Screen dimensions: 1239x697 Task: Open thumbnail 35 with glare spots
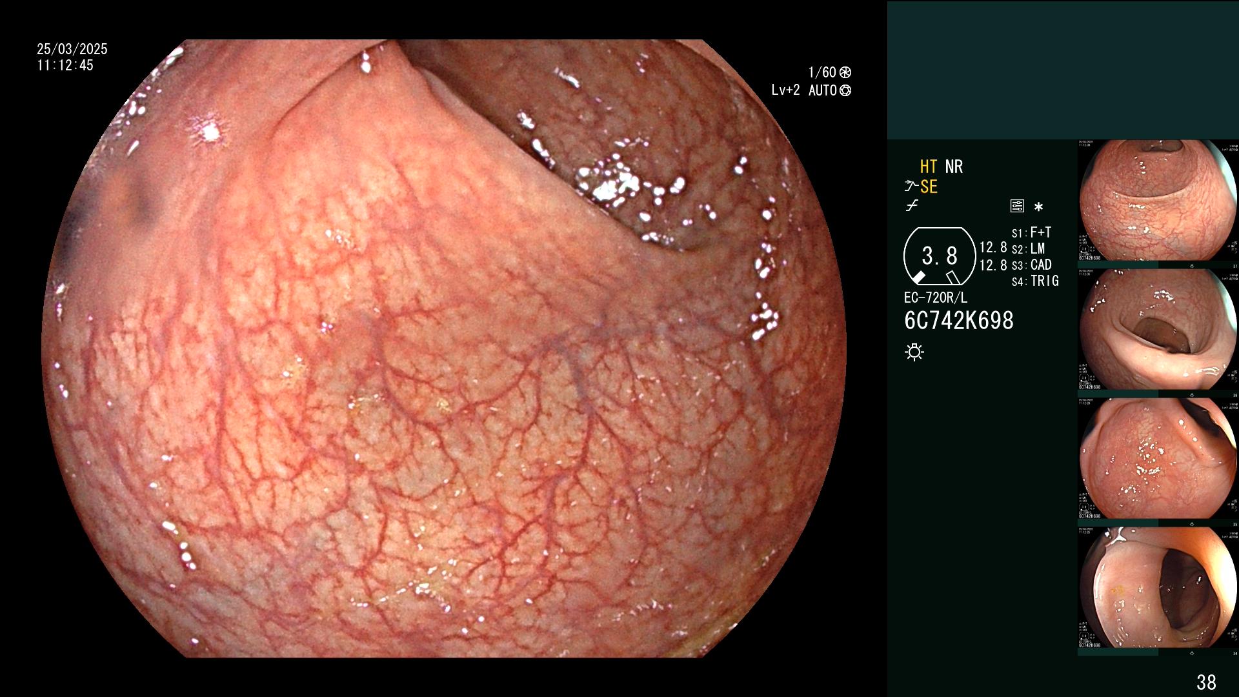(1158, 459)
